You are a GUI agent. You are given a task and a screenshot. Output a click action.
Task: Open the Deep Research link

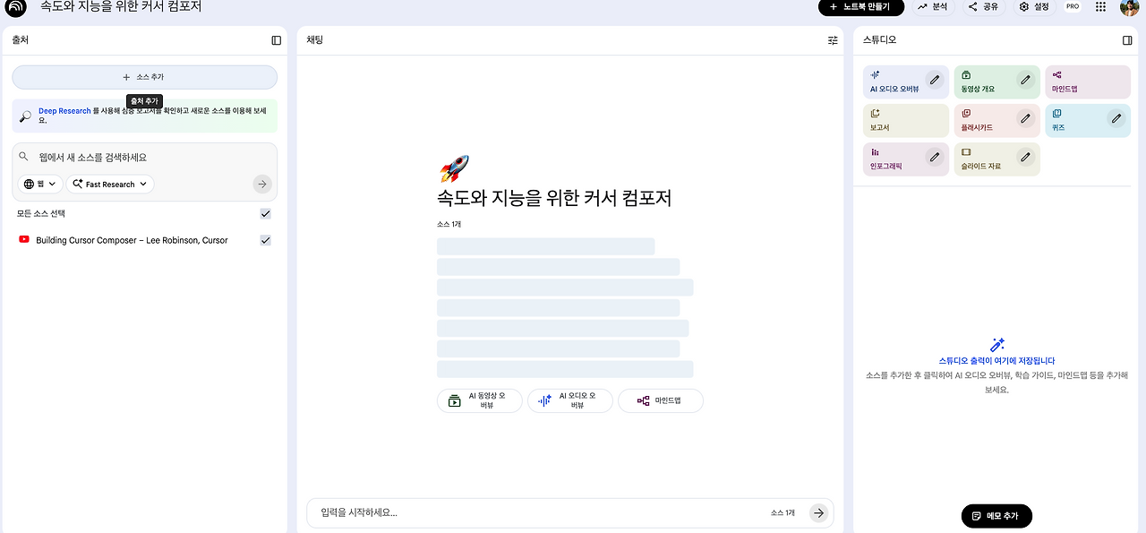click(x=62, y=112)
